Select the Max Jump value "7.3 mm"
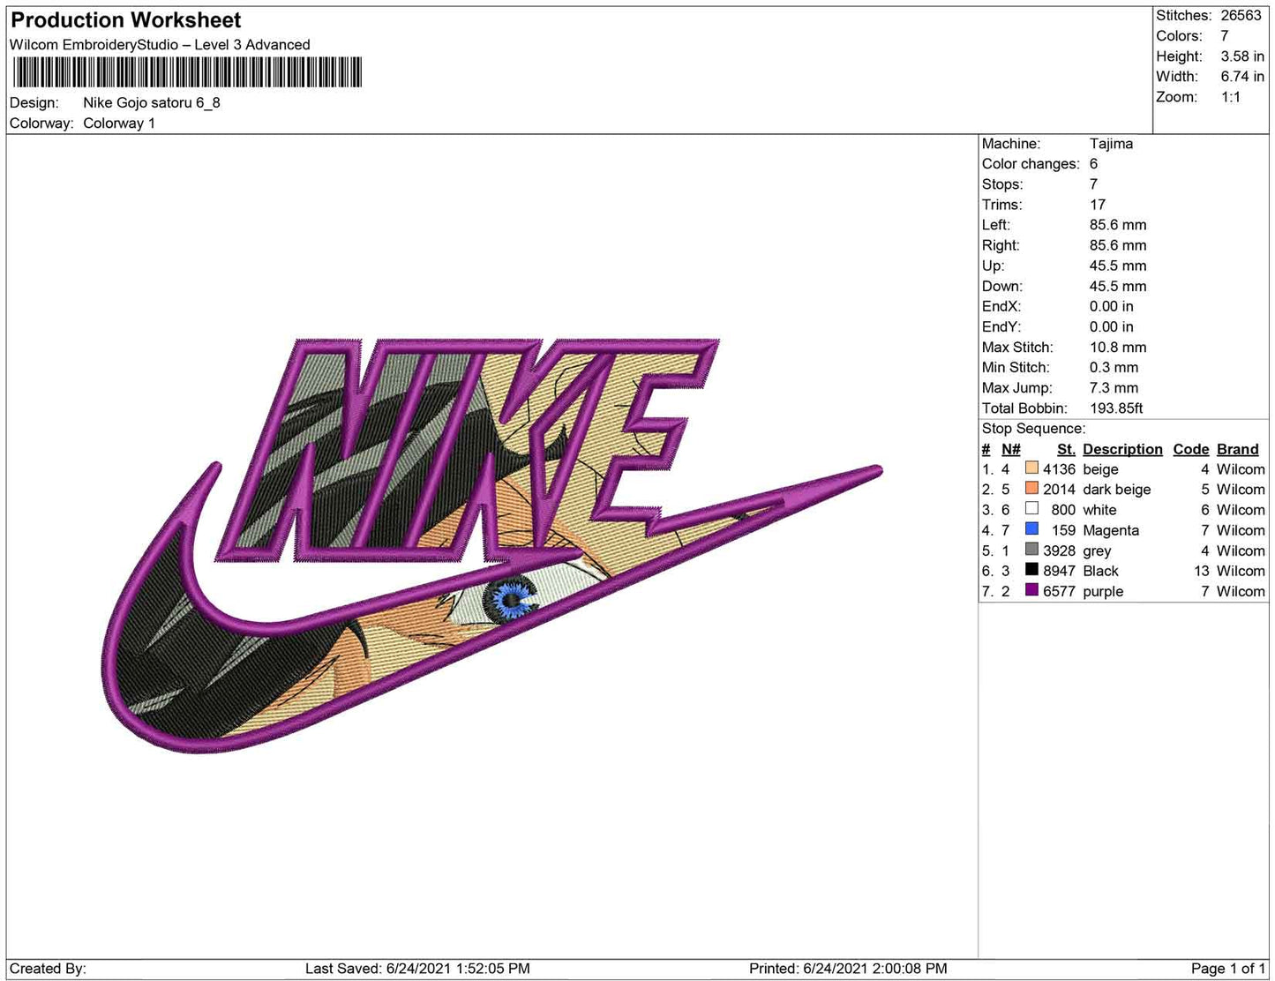 (1114, 387)
